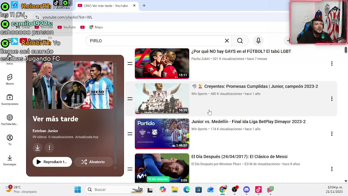Open Descargas in the sidebar
This screenshot has height=196, width=348.
point(10,160)
